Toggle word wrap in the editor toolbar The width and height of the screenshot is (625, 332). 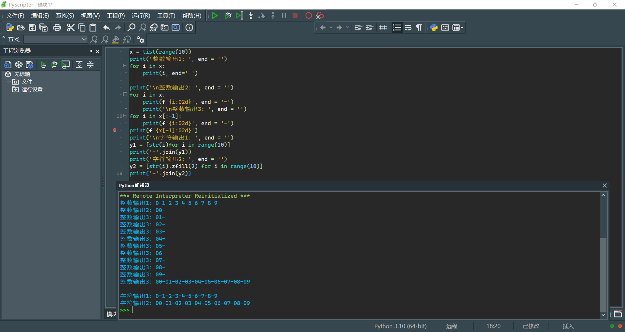tap(408, 28)
